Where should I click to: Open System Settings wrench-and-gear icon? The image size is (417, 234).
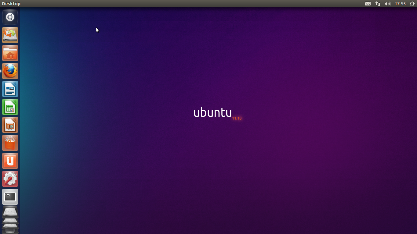point(10,179)
